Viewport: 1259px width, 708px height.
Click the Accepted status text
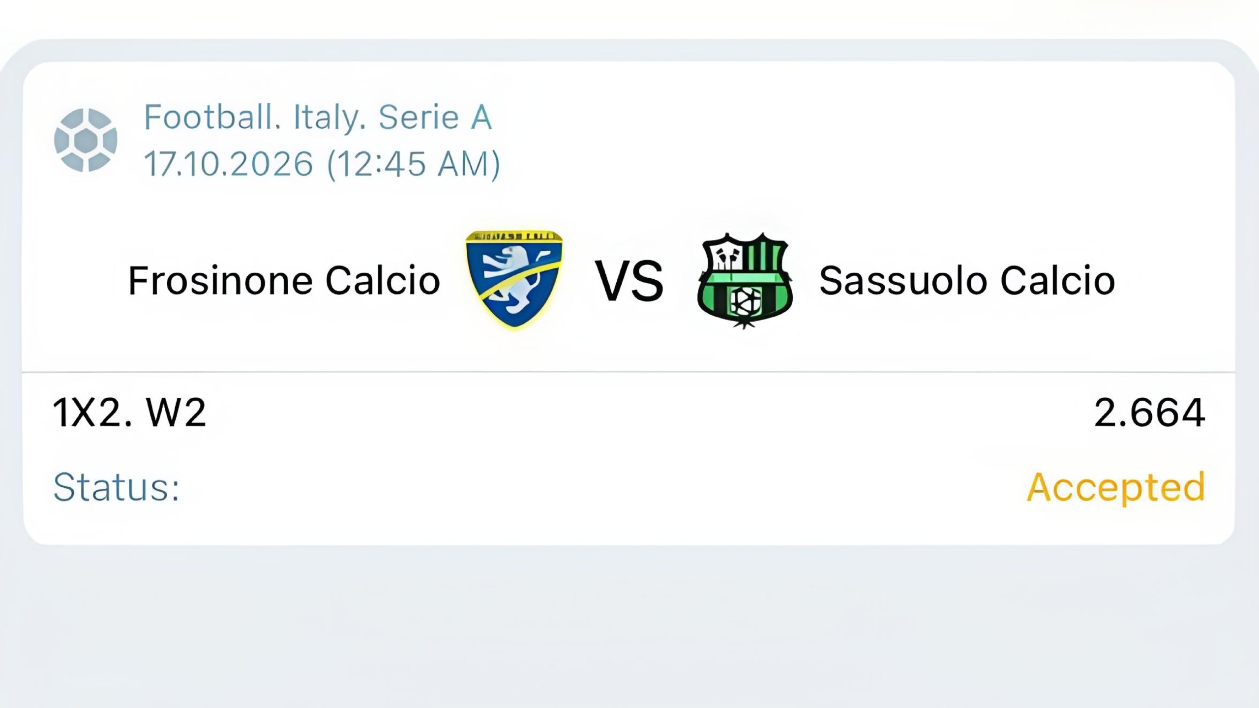click(1116, 488)
